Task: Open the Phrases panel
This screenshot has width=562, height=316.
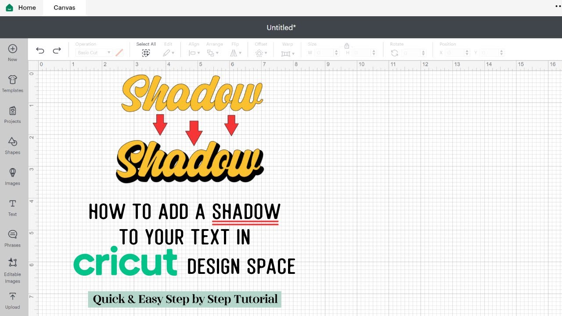Action: (13, 238)
